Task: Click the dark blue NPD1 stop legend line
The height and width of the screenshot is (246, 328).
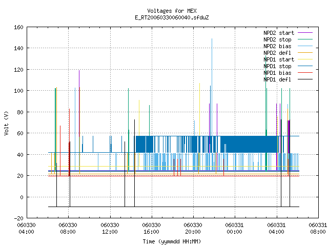Action: (x=305, y=66)
